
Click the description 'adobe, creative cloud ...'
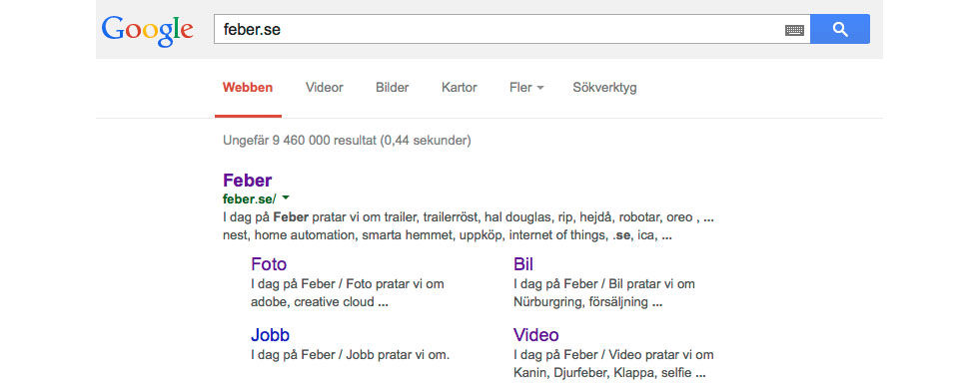pyautogui.click(x=320, y=303)
